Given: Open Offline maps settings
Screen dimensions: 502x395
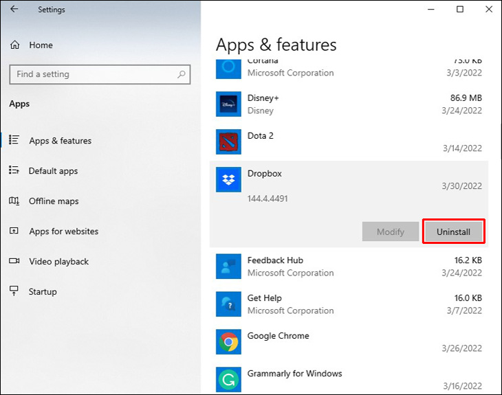Looking at the screenshot, I should [x=54, y=201].
